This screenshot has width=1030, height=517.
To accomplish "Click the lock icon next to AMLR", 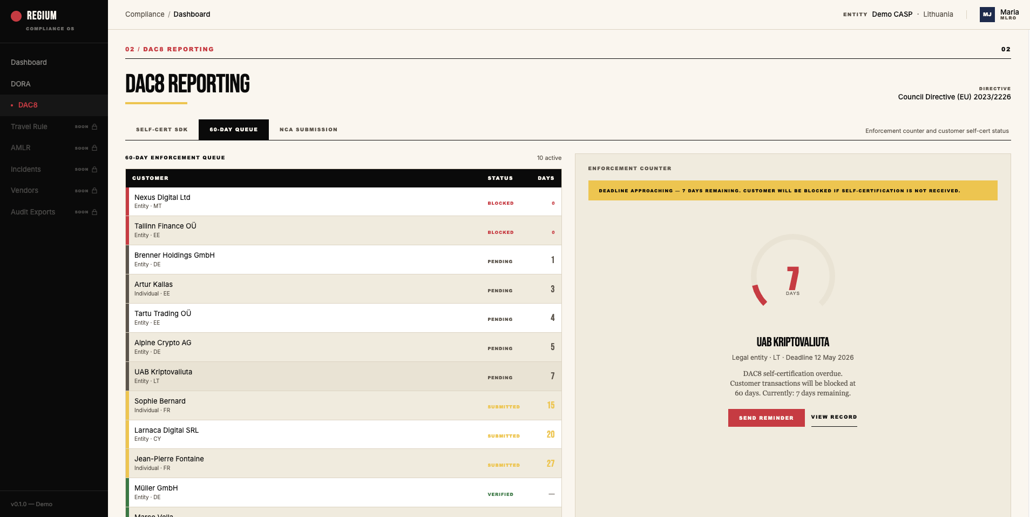I will click(x=94, y=147).
